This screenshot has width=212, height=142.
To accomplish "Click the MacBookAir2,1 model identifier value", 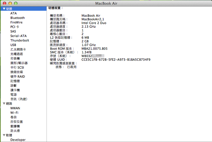I will click(93, 19).
